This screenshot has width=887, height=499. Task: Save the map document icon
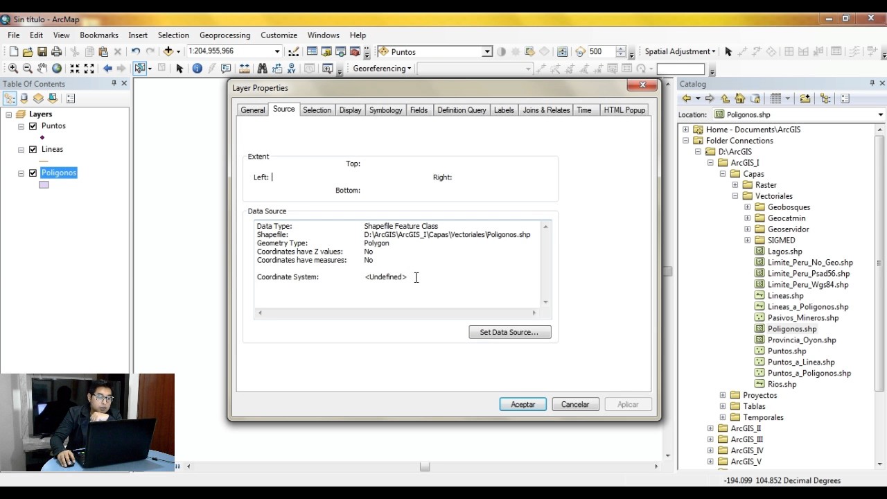tap(42, 51)
